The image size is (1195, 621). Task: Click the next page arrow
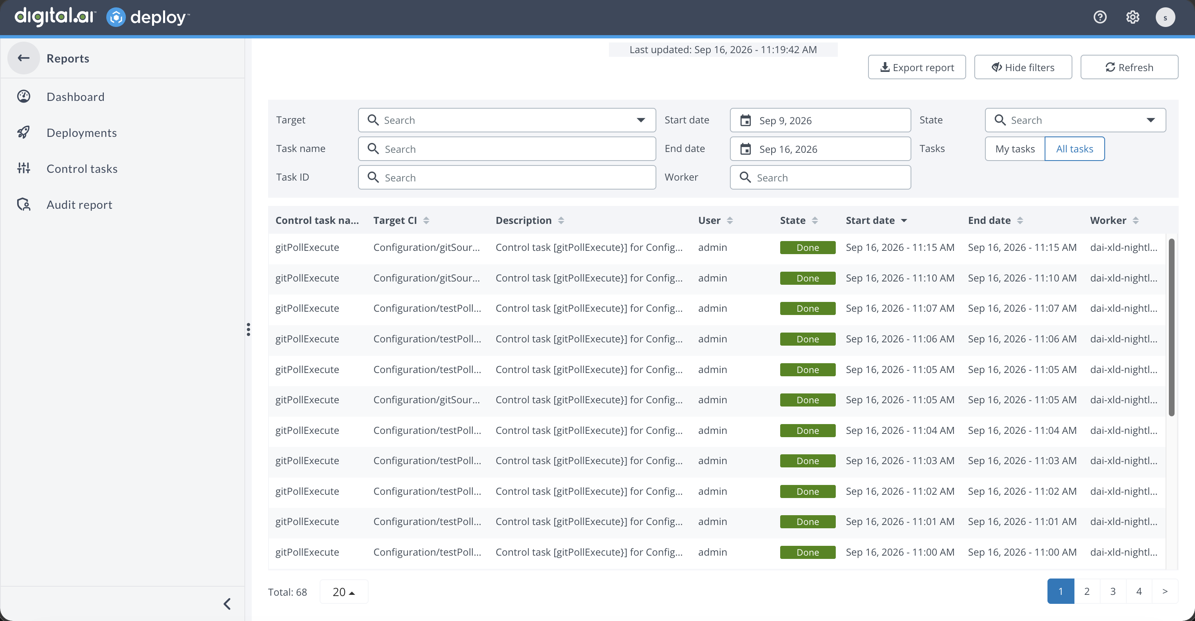[1165, 591]
